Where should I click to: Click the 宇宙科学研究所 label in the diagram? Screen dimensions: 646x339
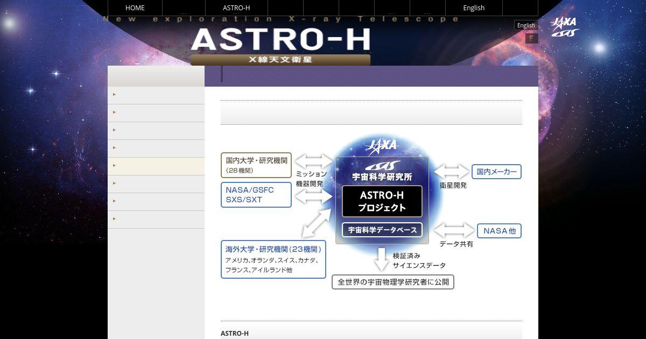click(382, 176)
